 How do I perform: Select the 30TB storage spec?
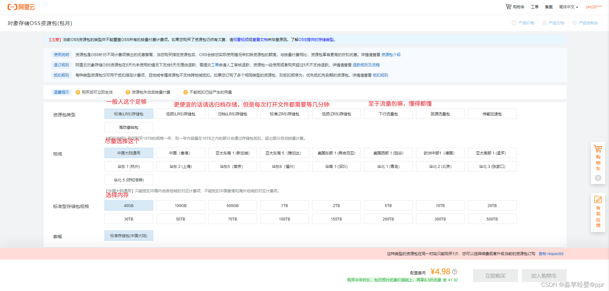pos(129,219)
